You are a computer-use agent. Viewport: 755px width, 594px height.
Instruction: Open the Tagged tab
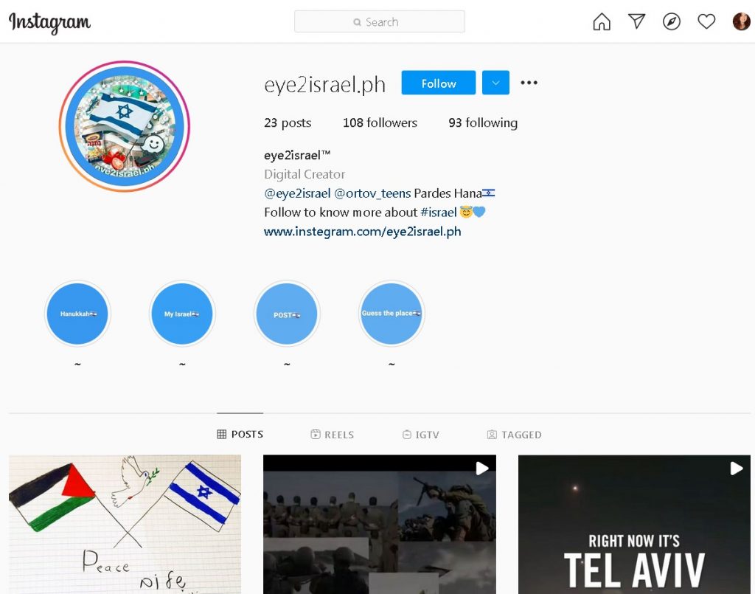pos(514,435)
